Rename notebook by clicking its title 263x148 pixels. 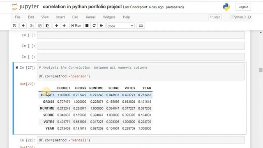[82, 7]
